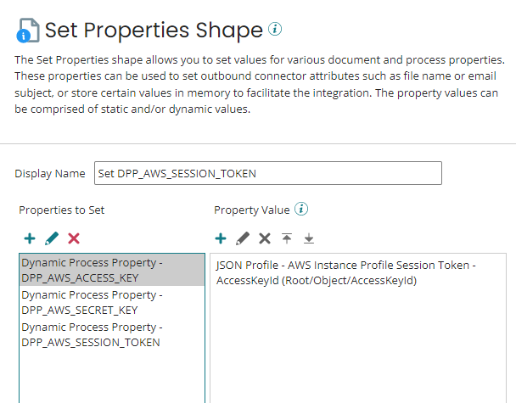Edit the selected property with pencil icon
The width and height of the screenshot is (516, 403).
point(52,238)
